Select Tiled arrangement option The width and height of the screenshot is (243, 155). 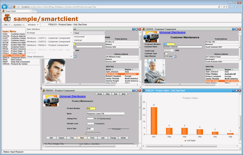coord(76,33)
